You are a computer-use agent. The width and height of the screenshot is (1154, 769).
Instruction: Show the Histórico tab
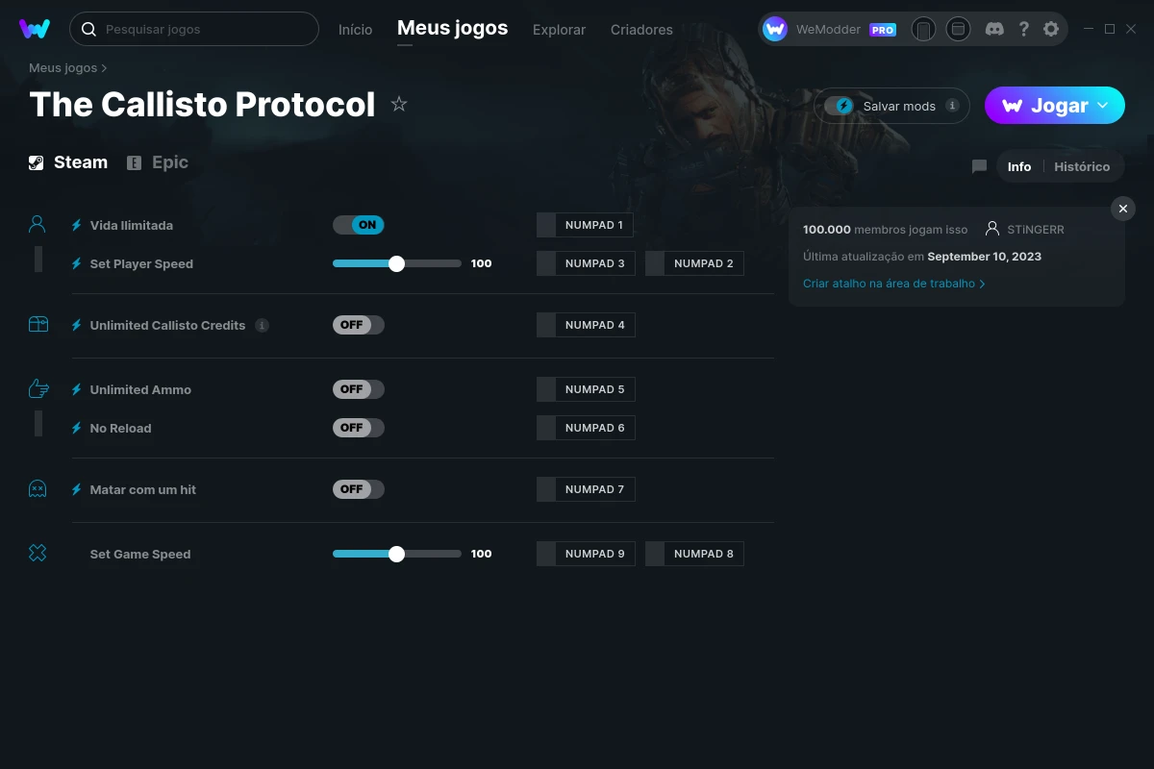[x=1082, y=166]
